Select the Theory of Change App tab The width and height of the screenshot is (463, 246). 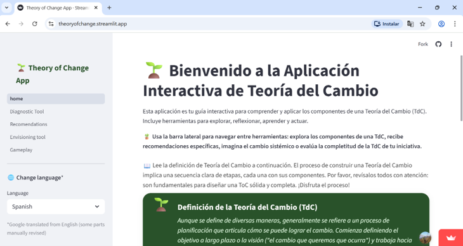click(58, 8)
